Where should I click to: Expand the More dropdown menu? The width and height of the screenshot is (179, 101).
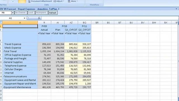[x=73, y=1]
